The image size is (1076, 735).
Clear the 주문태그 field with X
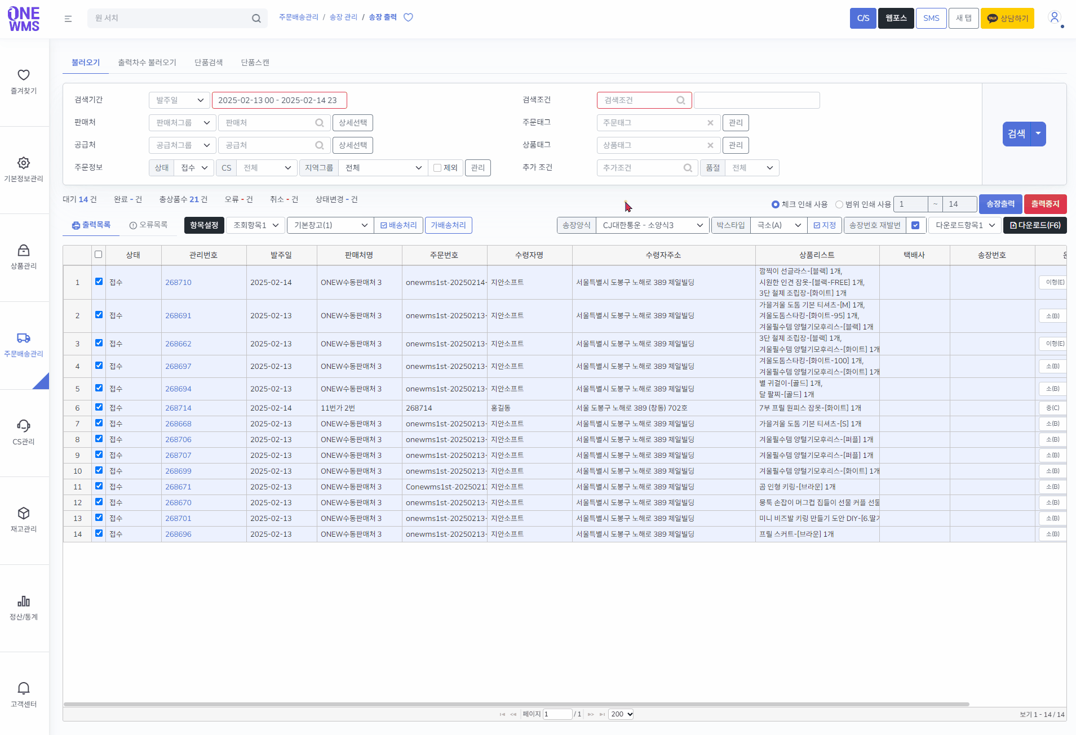pos(710,123)
